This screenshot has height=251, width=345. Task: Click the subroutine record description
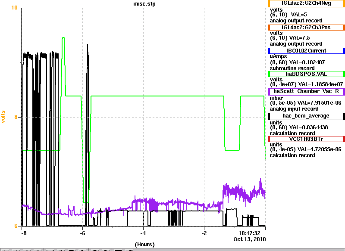292,68
